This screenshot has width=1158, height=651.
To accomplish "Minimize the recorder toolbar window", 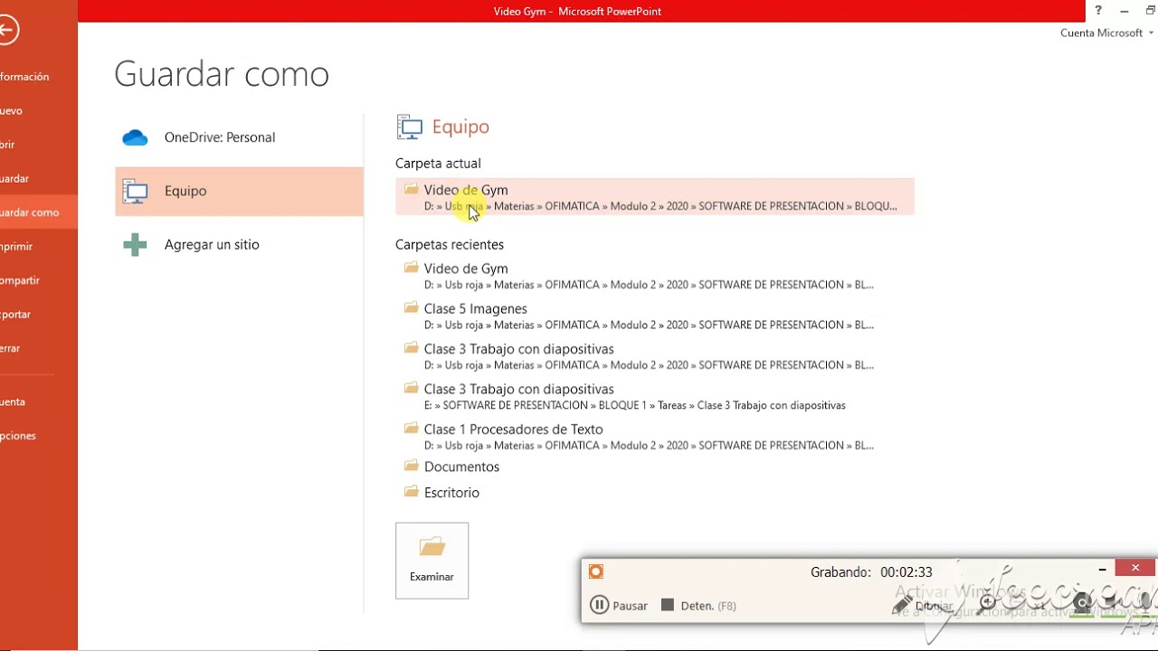I will click(x=1102, y=569).
